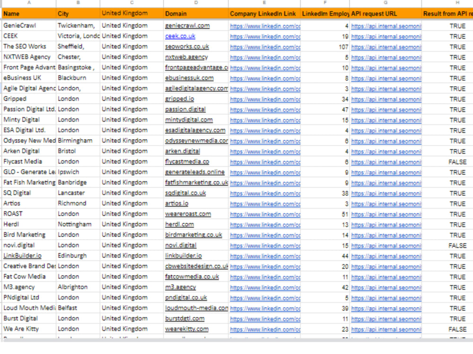473x354 pixels.
Task: Open the LinkedIn link in the ROAST row
Action: pos(265,214)
